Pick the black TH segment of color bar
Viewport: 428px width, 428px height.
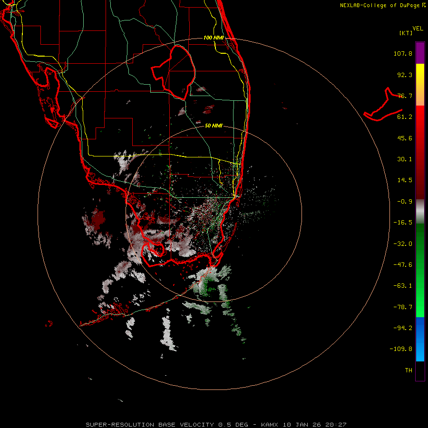[420, 370]
